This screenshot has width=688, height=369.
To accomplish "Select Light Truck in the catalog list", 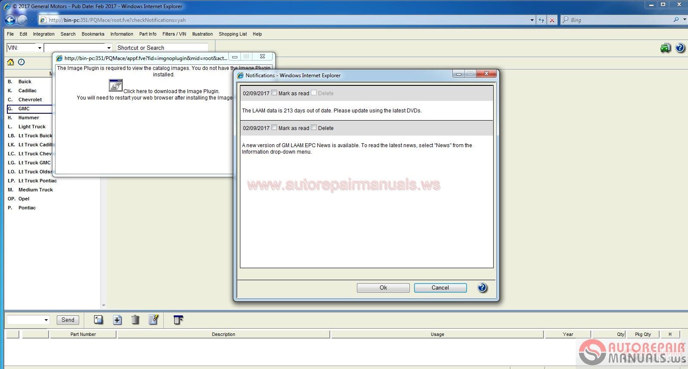I will (x=32, y=127).
